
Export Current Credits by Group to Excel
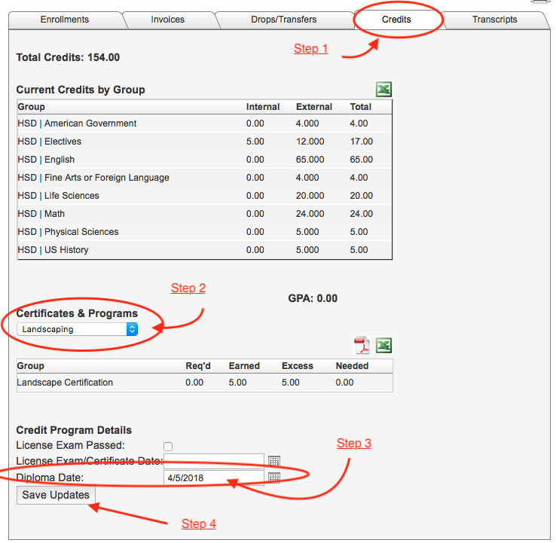384,90
